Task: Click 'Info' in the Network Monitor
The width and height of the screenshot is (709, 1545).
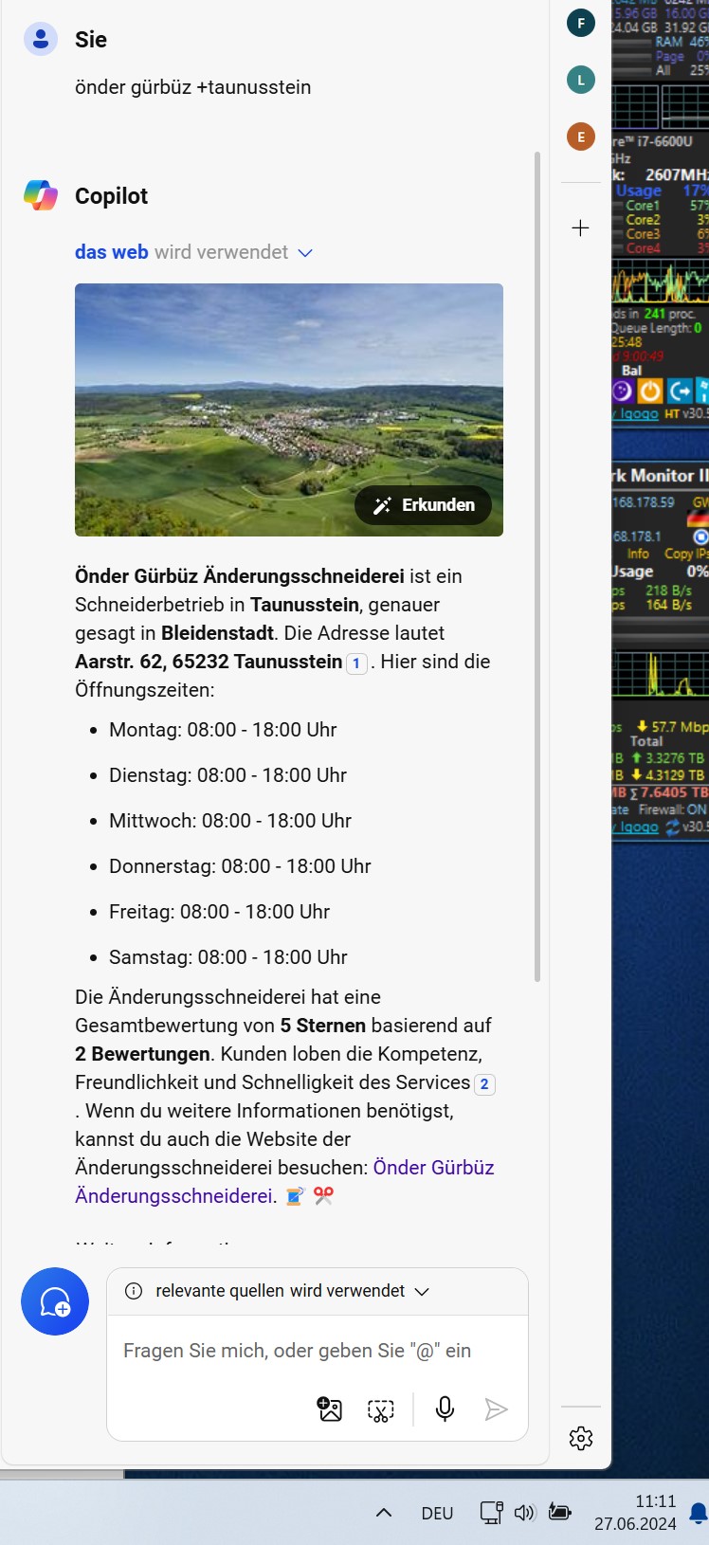Action: tap(638, 554)
